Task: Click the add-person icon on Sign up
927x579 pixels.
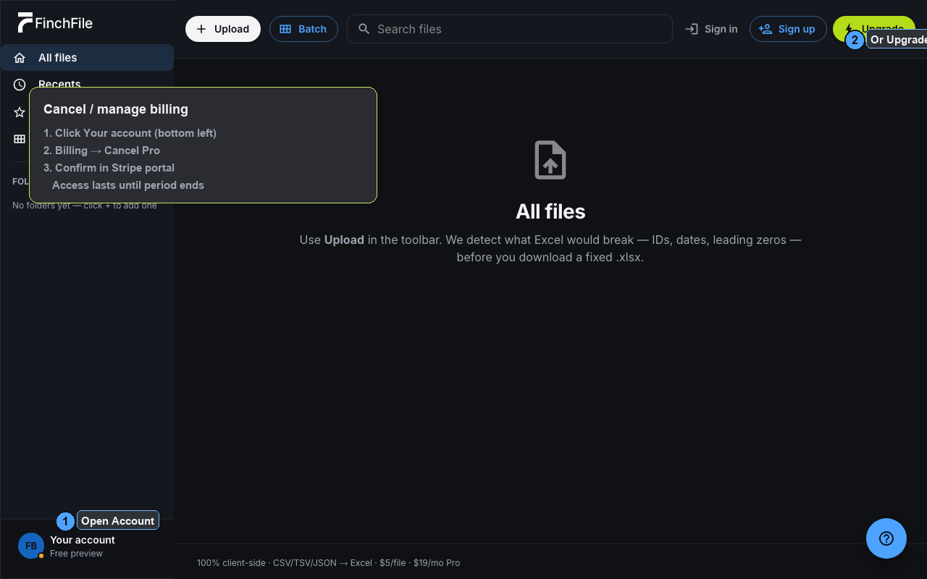Action: point(765,29)
